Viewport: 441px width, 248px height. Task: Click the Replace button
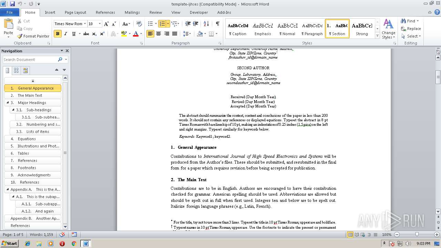pos(411,29)
